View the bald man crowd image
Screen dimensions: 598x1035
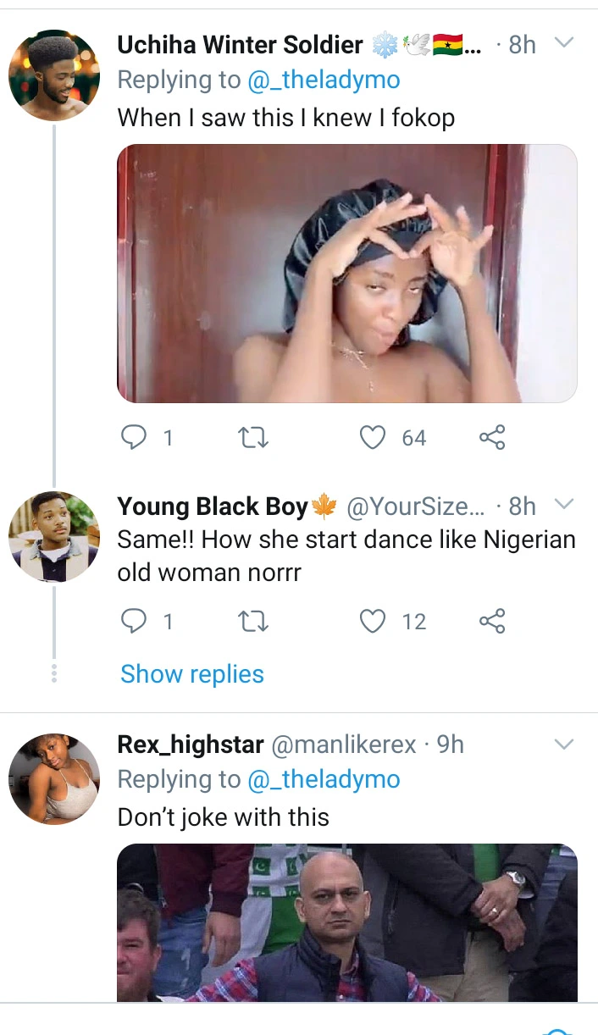tap(346, 922)
